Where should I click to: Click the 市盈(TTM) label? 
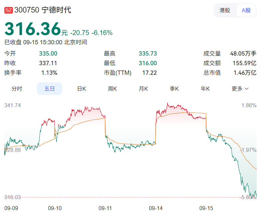[118, 73]
